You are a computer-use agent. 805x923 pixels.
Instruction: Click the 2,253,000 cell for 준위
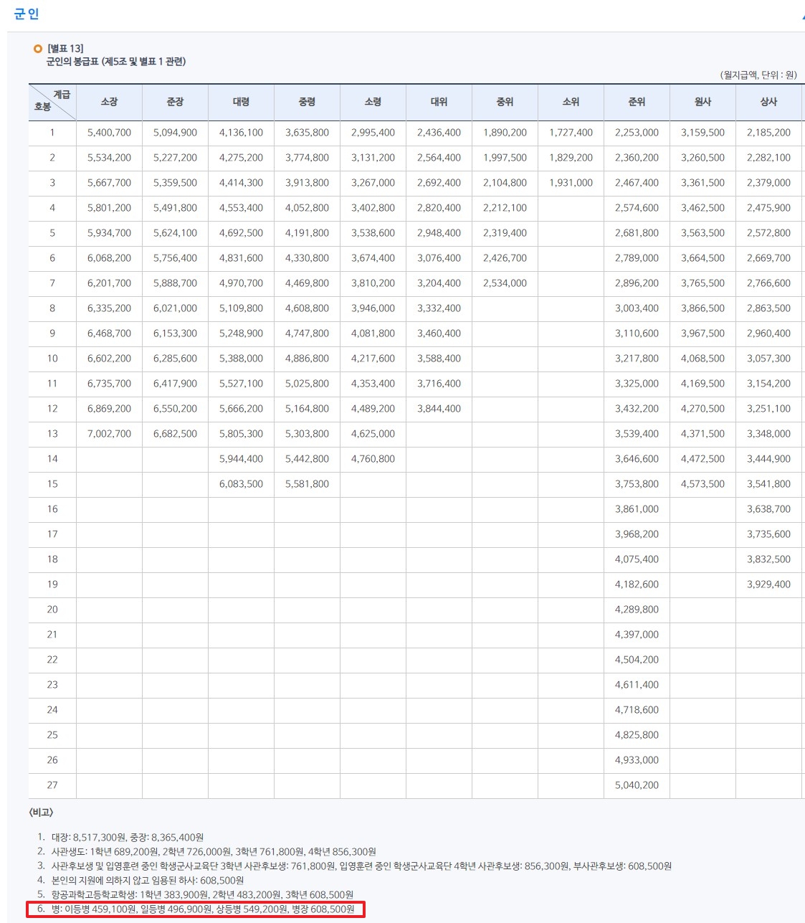pyautogui.click(x=637, y=133)
